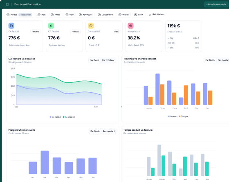Image resolution: width=229 pixels, height=182 pixels.
Task: Open the Client filter
Action: [139, 15]
